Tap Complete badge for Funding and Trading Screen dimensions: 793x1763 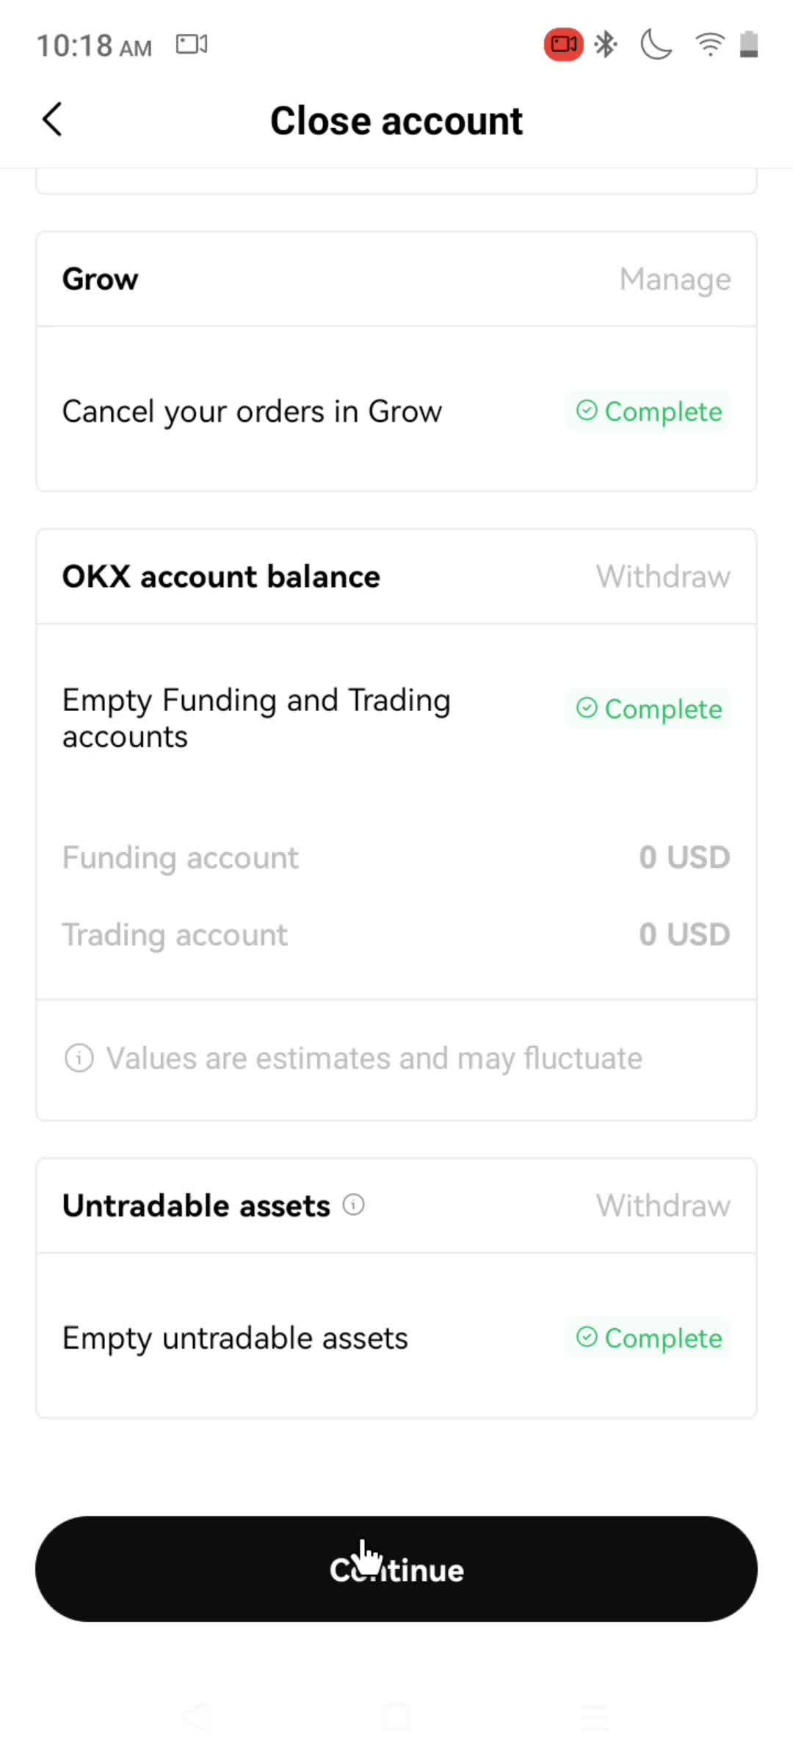coord(648,709)
